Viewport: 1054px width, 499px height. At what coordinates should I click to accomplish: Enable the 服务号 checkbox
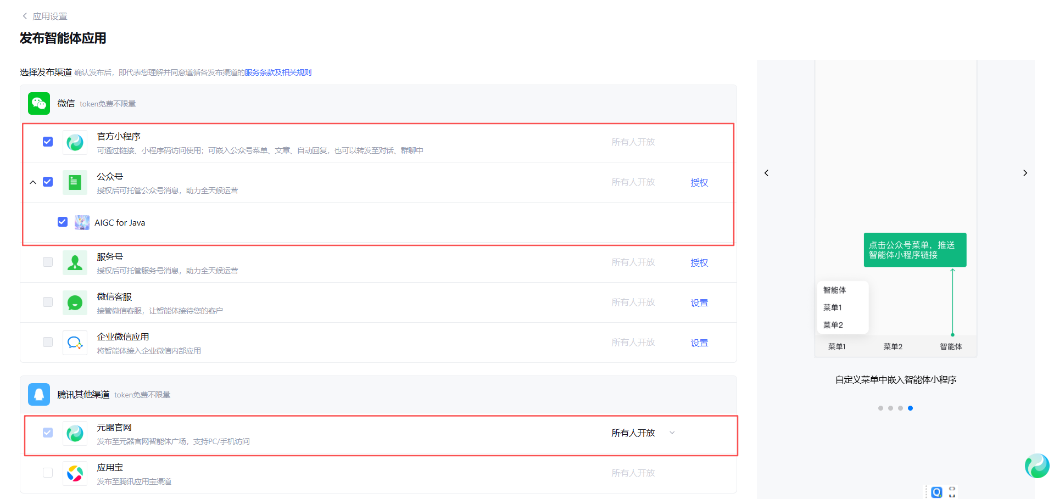(48, 262)
